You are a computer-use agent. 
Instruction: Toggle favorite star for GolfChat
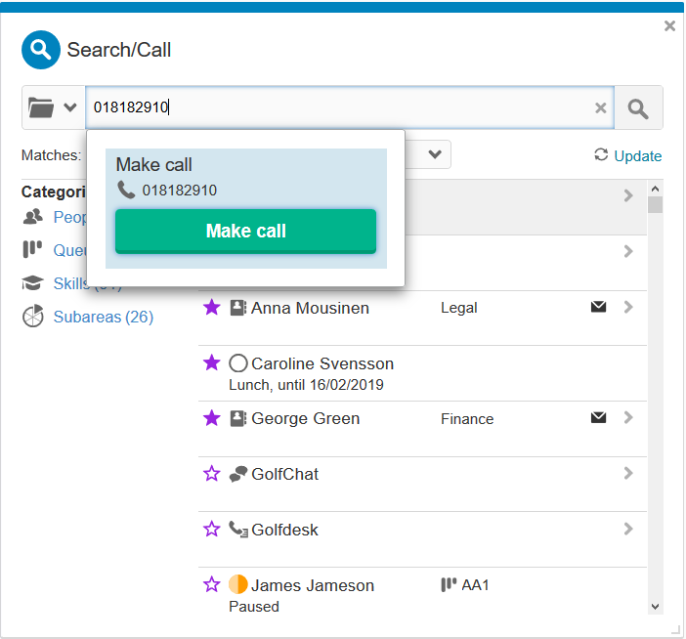pos(211,474)
